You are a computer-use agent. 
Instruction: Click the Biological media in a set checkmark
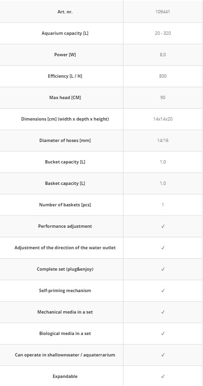point(162,333)
